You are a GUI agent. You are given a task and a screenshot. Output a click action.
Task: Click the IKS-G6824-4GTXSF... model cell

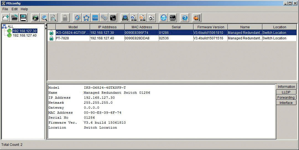(73, 33)
